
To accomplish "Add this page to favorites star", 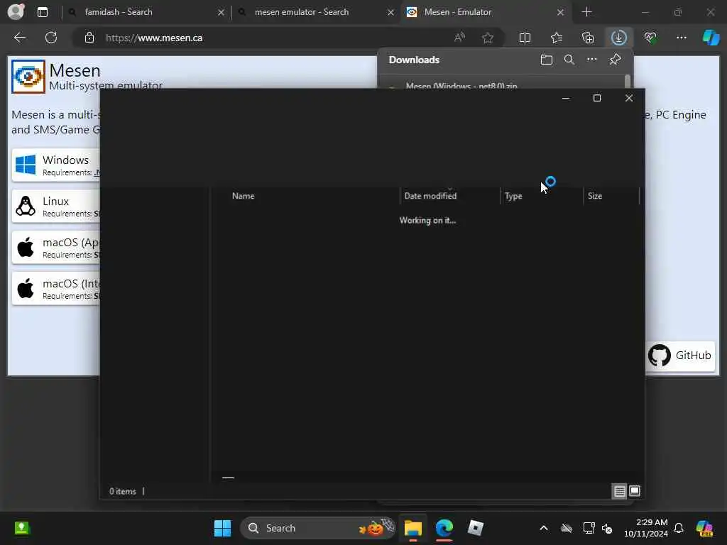I will [487, 38].
